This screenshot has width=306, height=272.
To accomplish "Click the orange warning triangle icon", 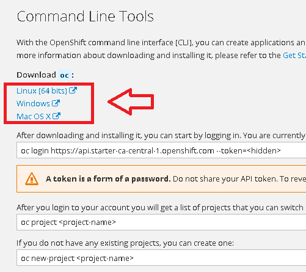I will 32,179.
